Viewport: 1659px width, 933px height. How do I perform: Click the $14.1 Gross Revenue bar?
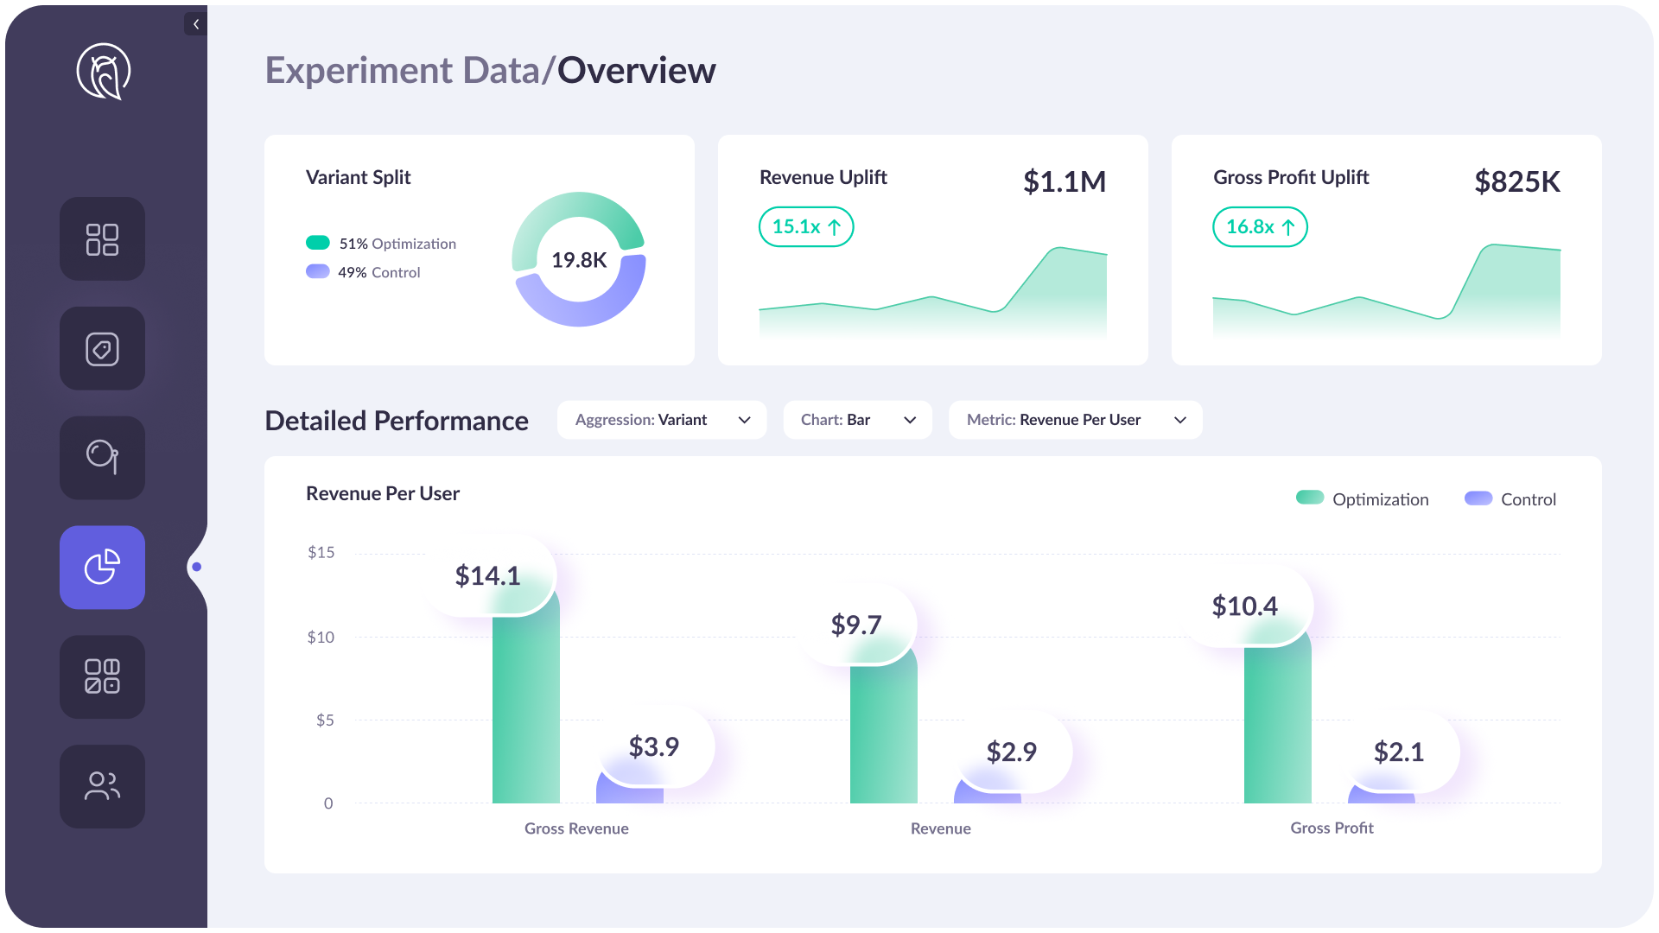pos(525,700)
